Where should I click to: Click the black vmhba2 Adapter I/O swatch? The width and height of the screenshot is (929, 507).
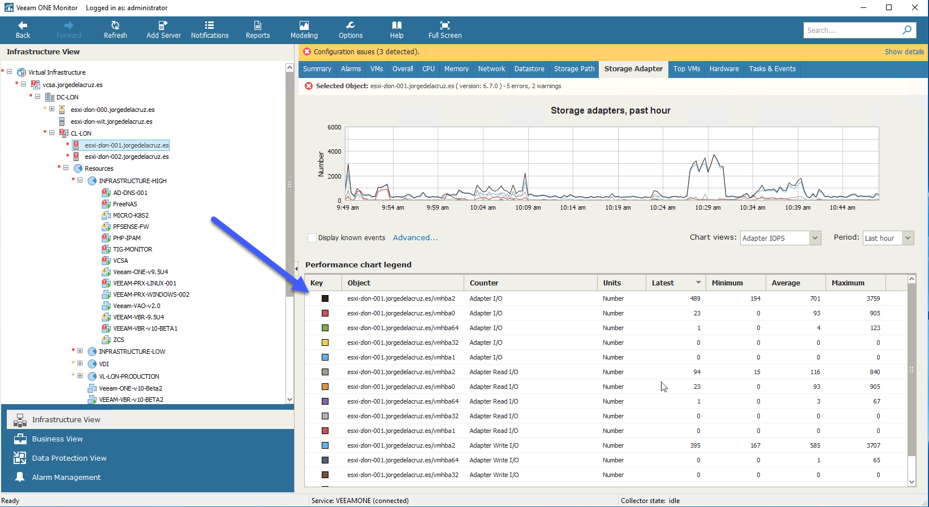point(325,298)
